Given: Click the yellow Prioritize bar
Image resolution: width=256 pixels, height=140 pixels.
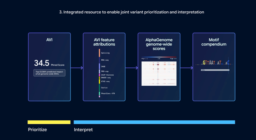Looking at the screenshot, I should click(x=49, y=122).
